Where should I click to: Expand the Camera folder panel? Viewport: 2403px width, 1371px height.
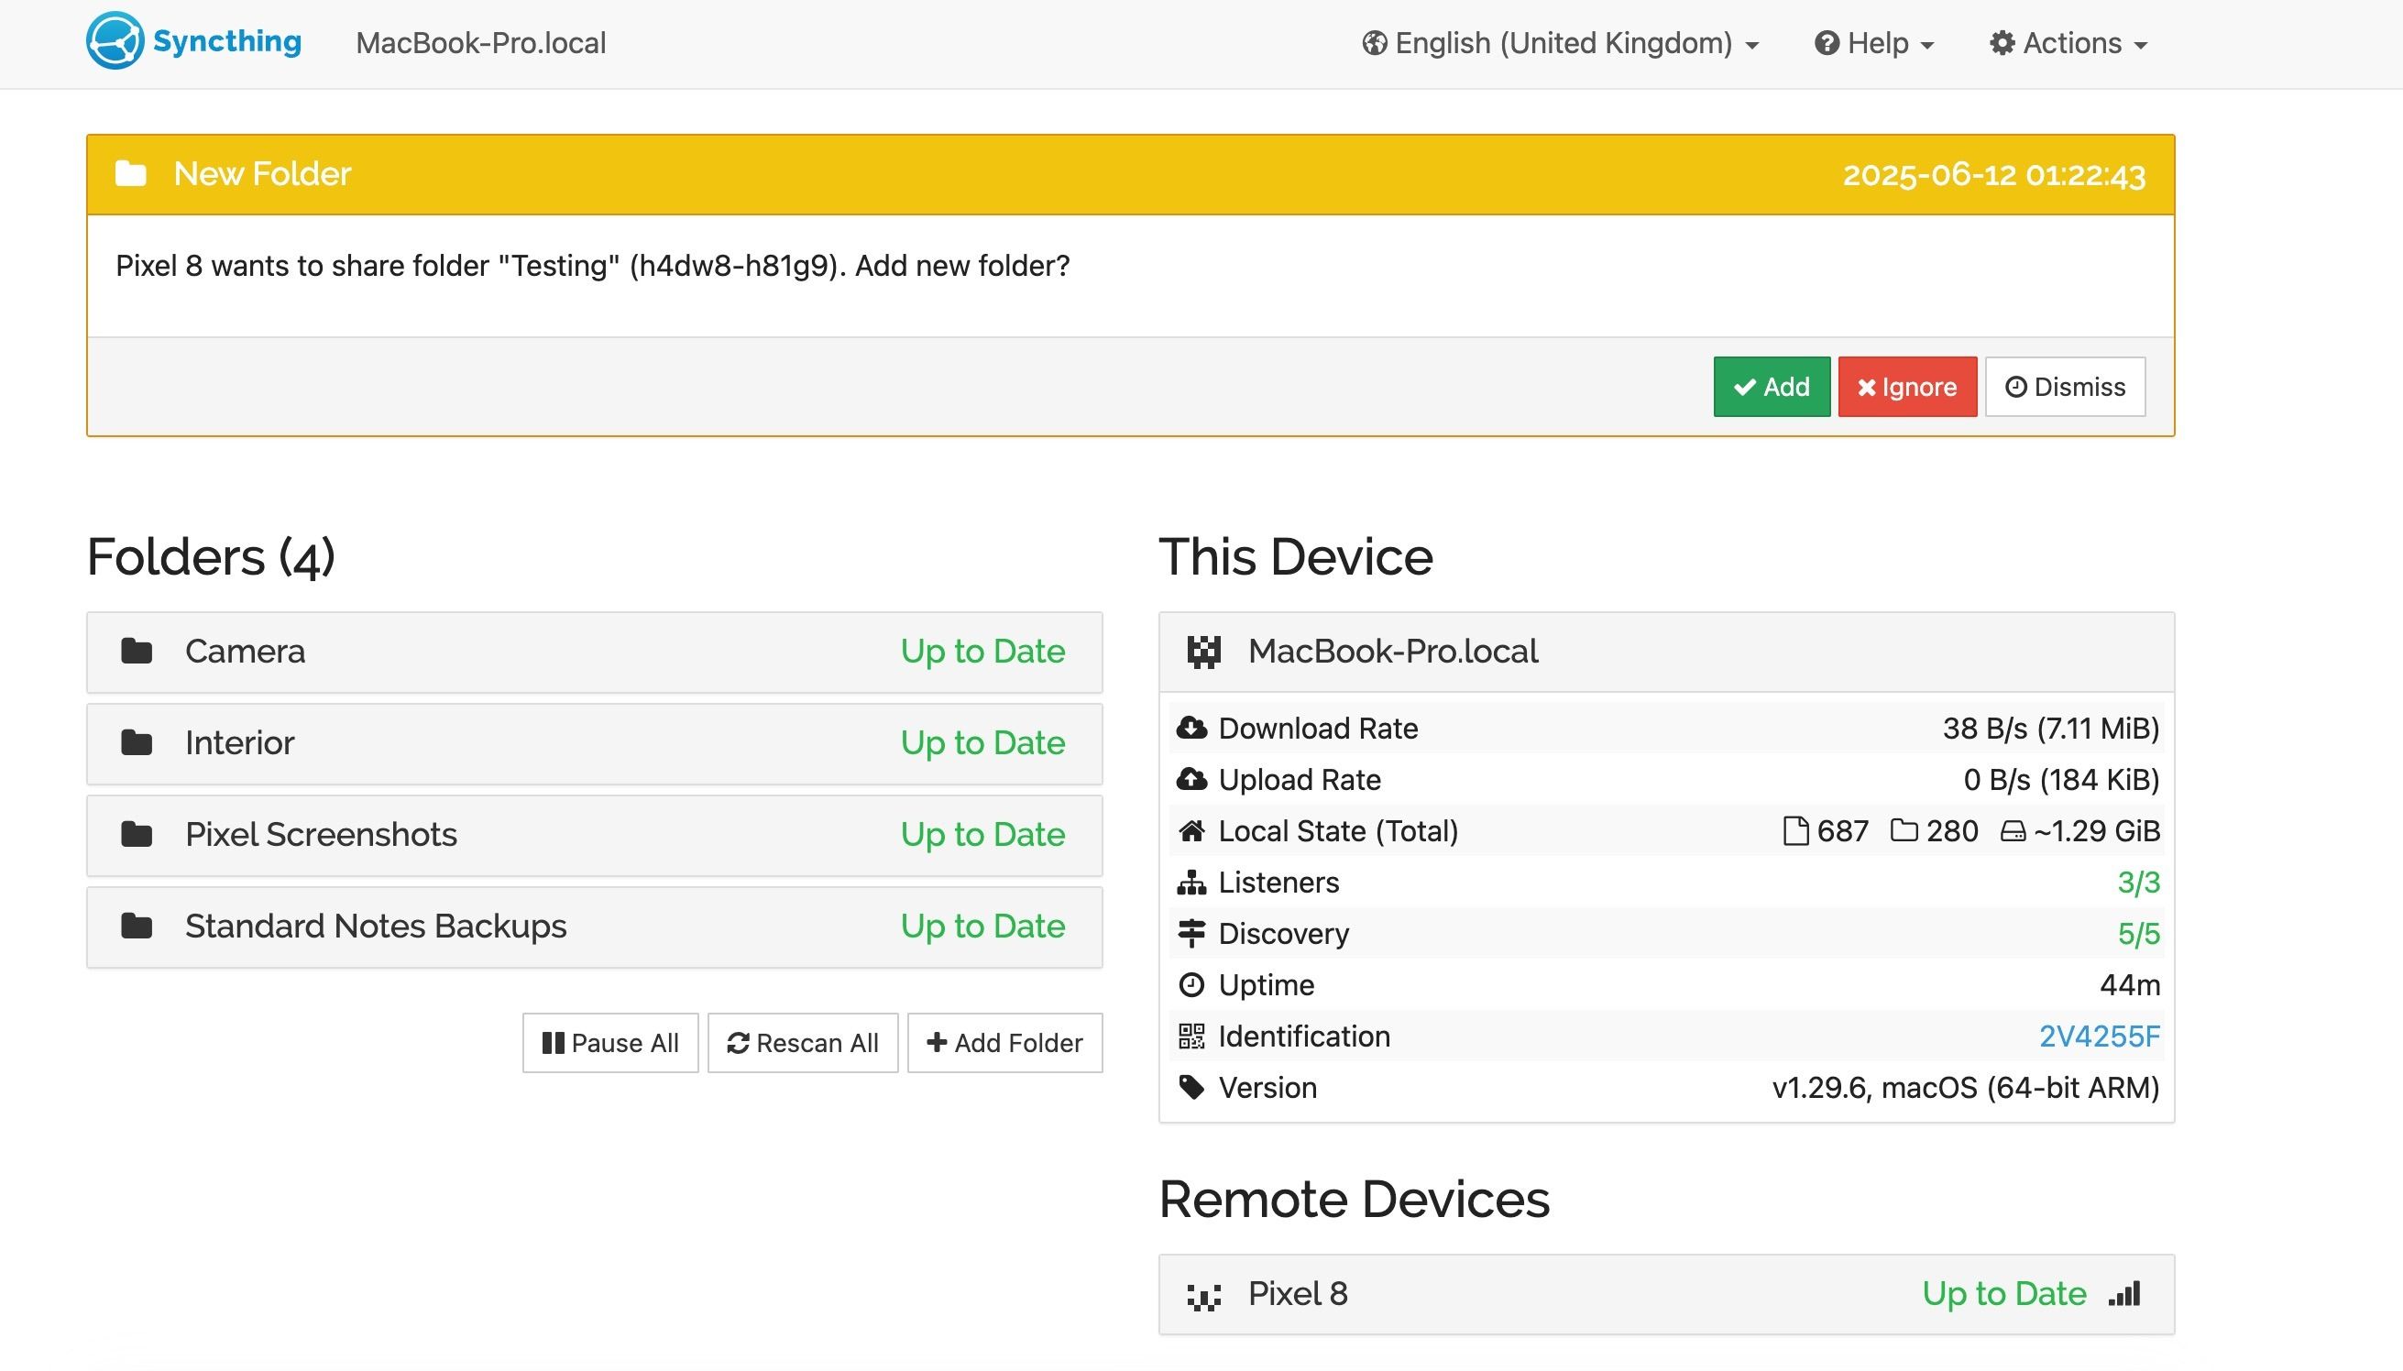tap(594, 652)
